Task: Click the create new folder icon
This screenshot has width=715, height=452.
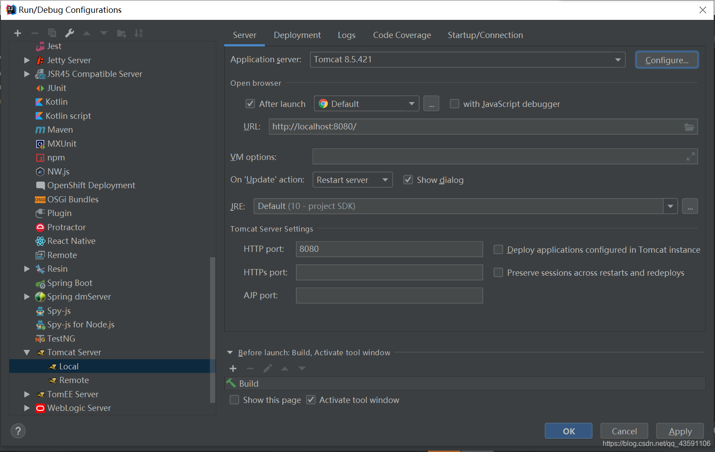Action: (122, 33)
